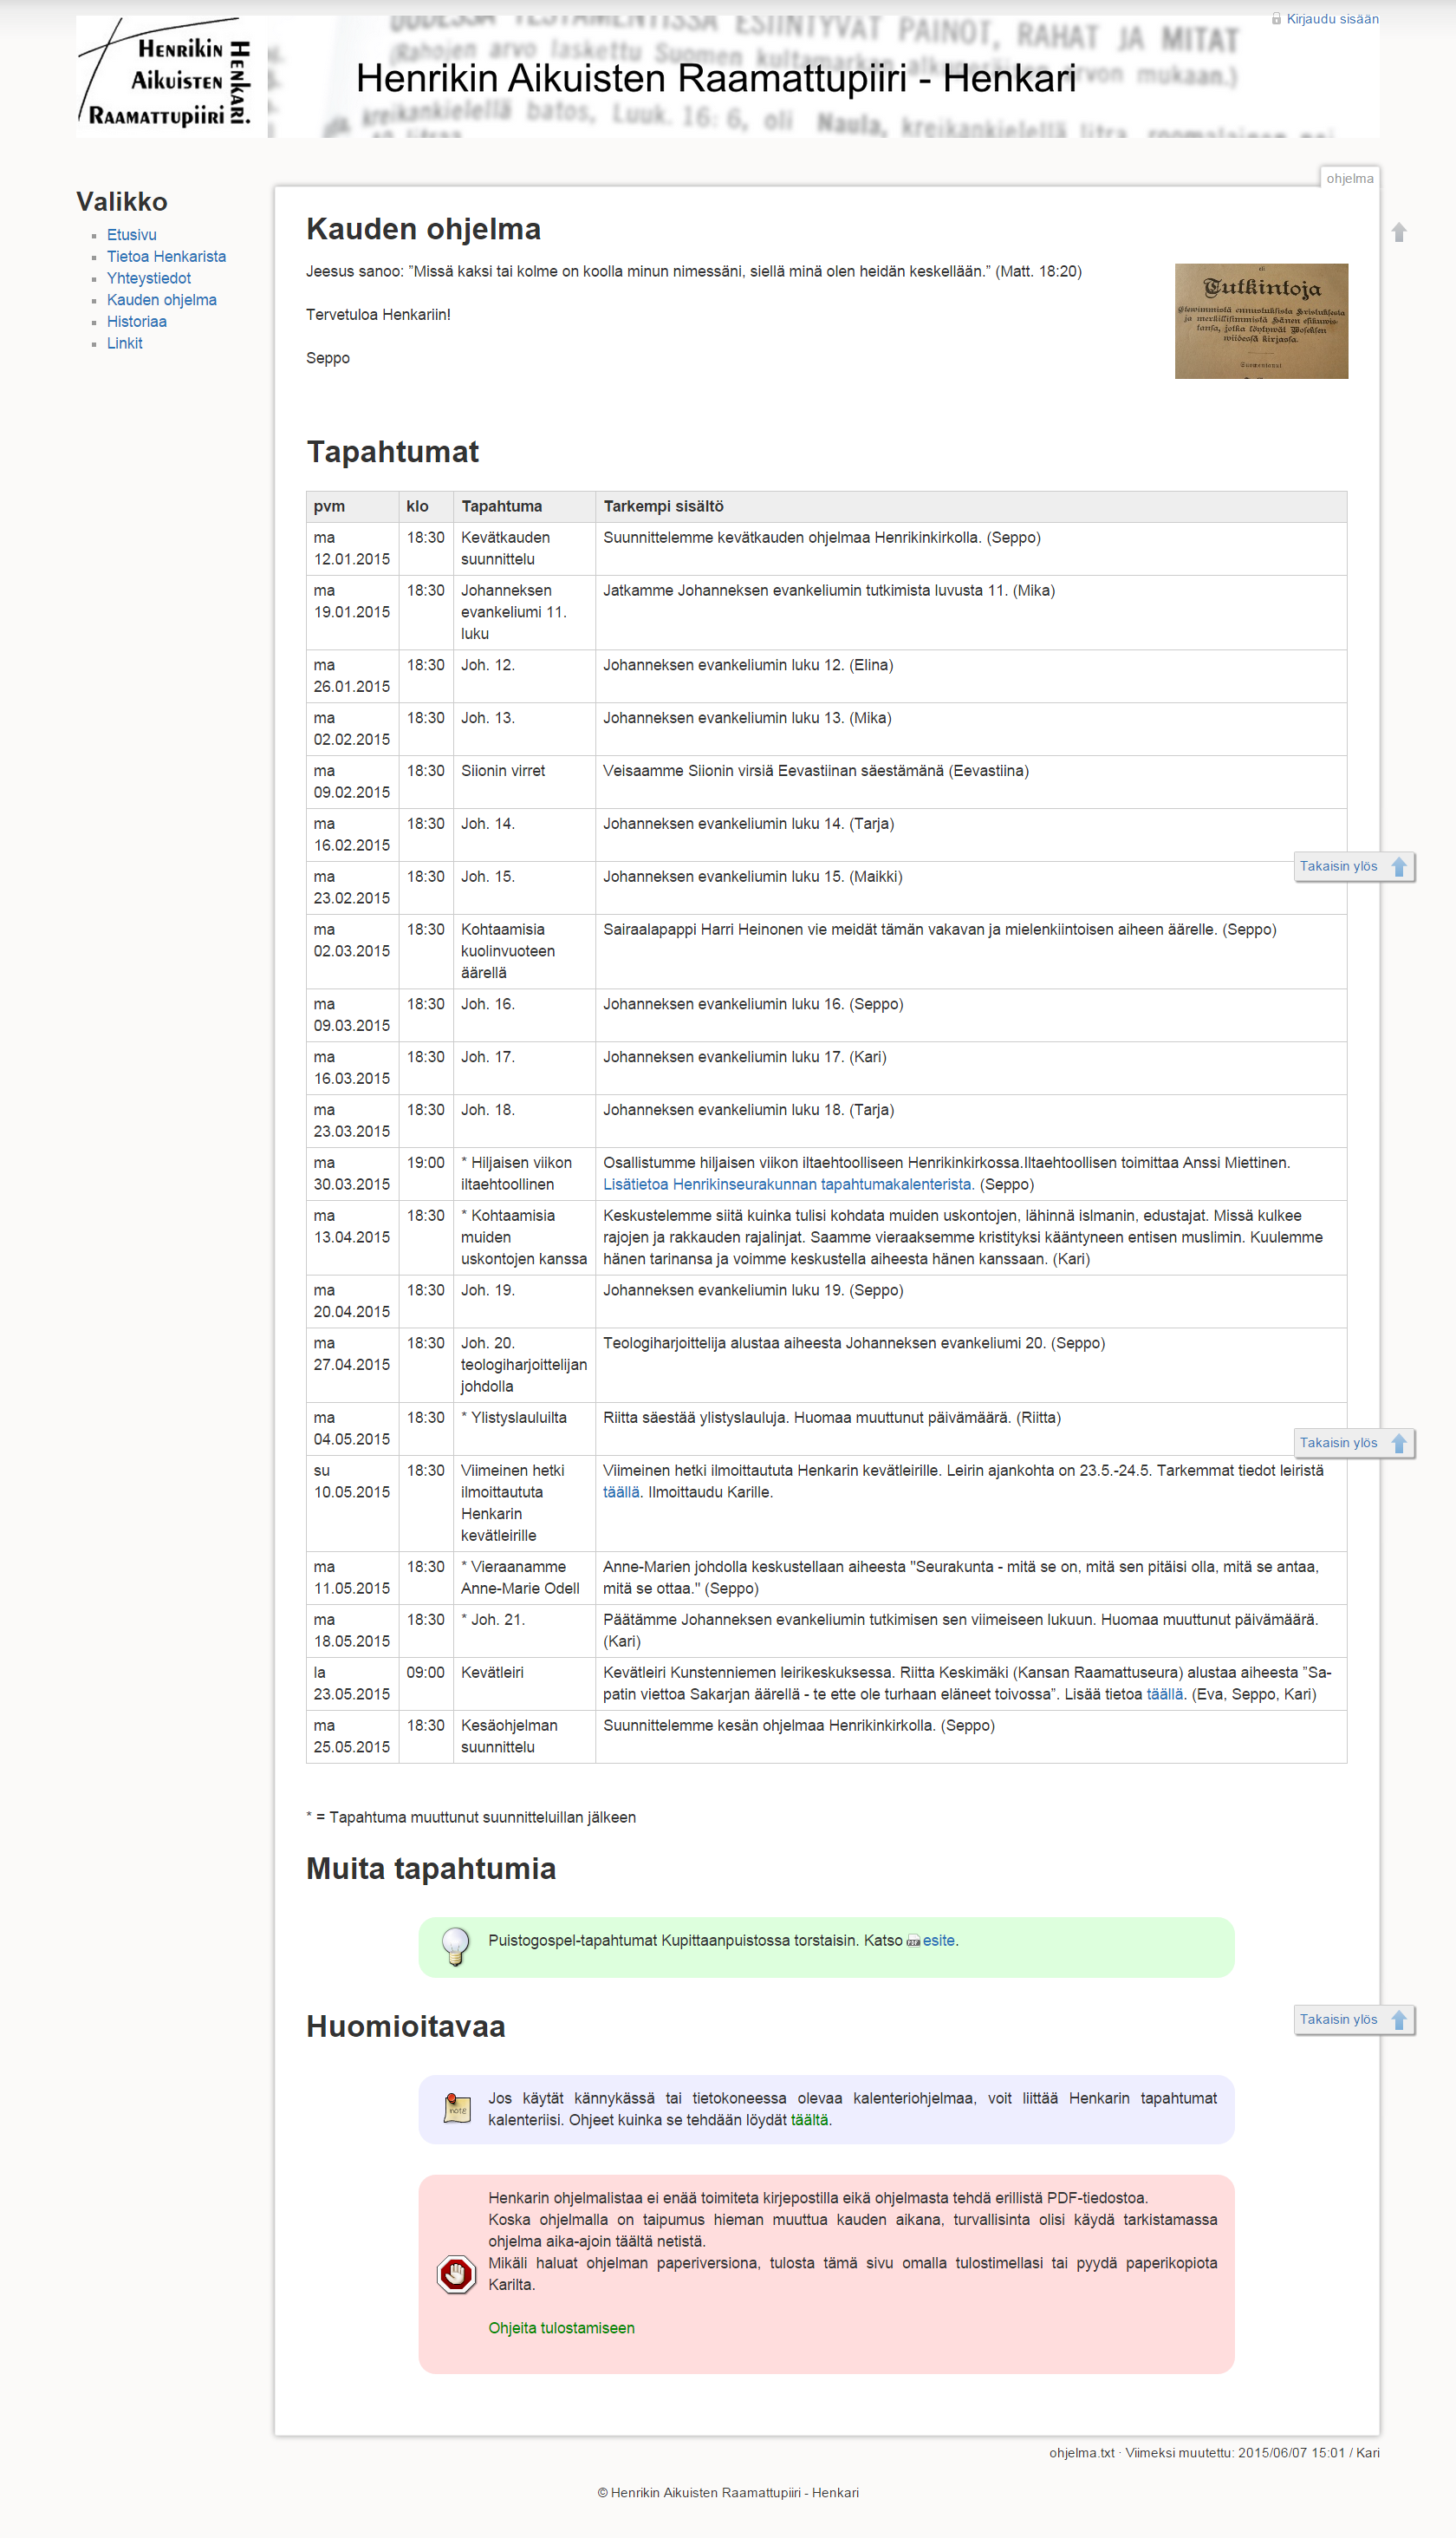Click the lock icon beside Kirjaudu sisään
The image size is (1456, 2538).
tap(1276, 19)
